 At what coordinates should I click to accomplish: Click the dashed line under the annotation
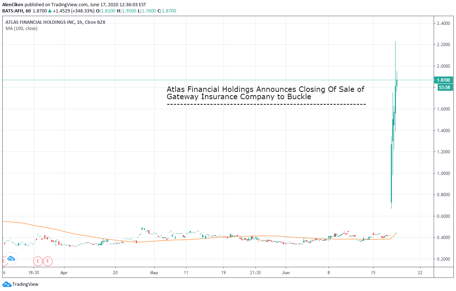pyautogui.click(x=266, y=105)
